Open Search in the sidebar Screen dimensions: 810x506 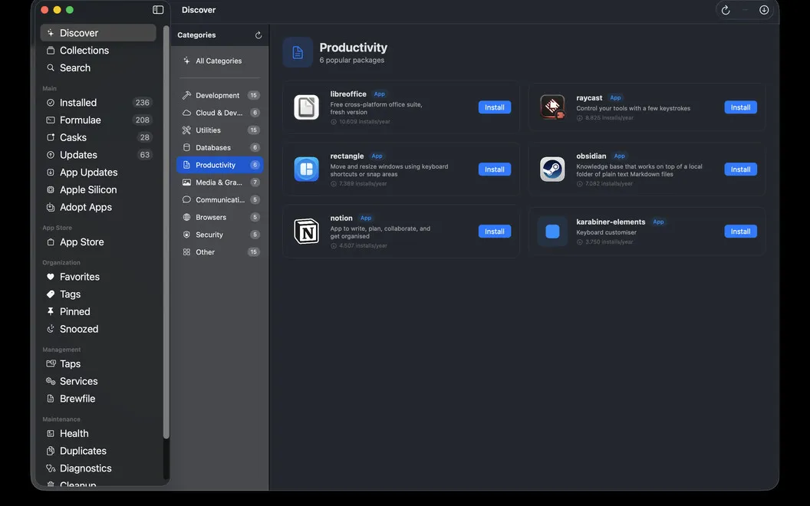pyautogui.click(x=98, y=68)
